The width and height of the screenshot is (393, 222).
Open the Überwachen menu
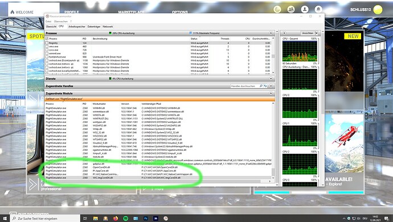(60, 22)
